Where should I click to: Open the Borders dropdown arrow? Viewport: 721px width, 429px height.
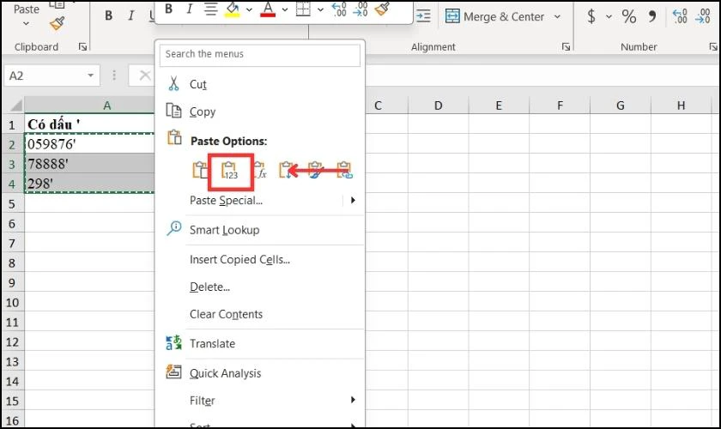tap(320, 9)
